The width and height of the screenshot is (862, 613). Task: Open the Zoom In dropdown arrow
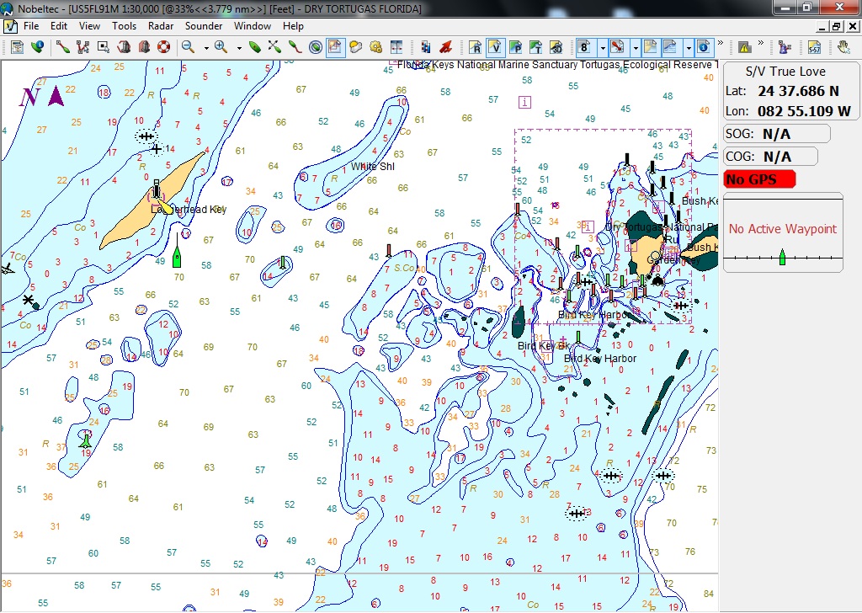238,47
